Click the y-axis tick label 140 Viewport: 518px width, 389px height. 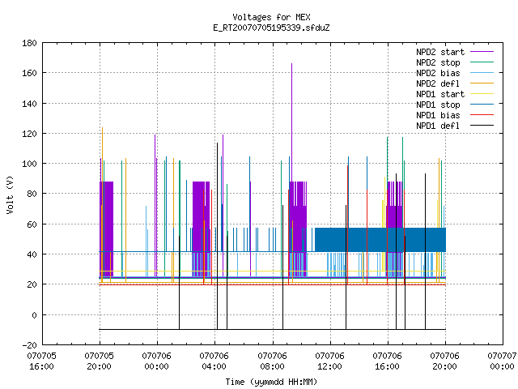[x=29, y=104]
